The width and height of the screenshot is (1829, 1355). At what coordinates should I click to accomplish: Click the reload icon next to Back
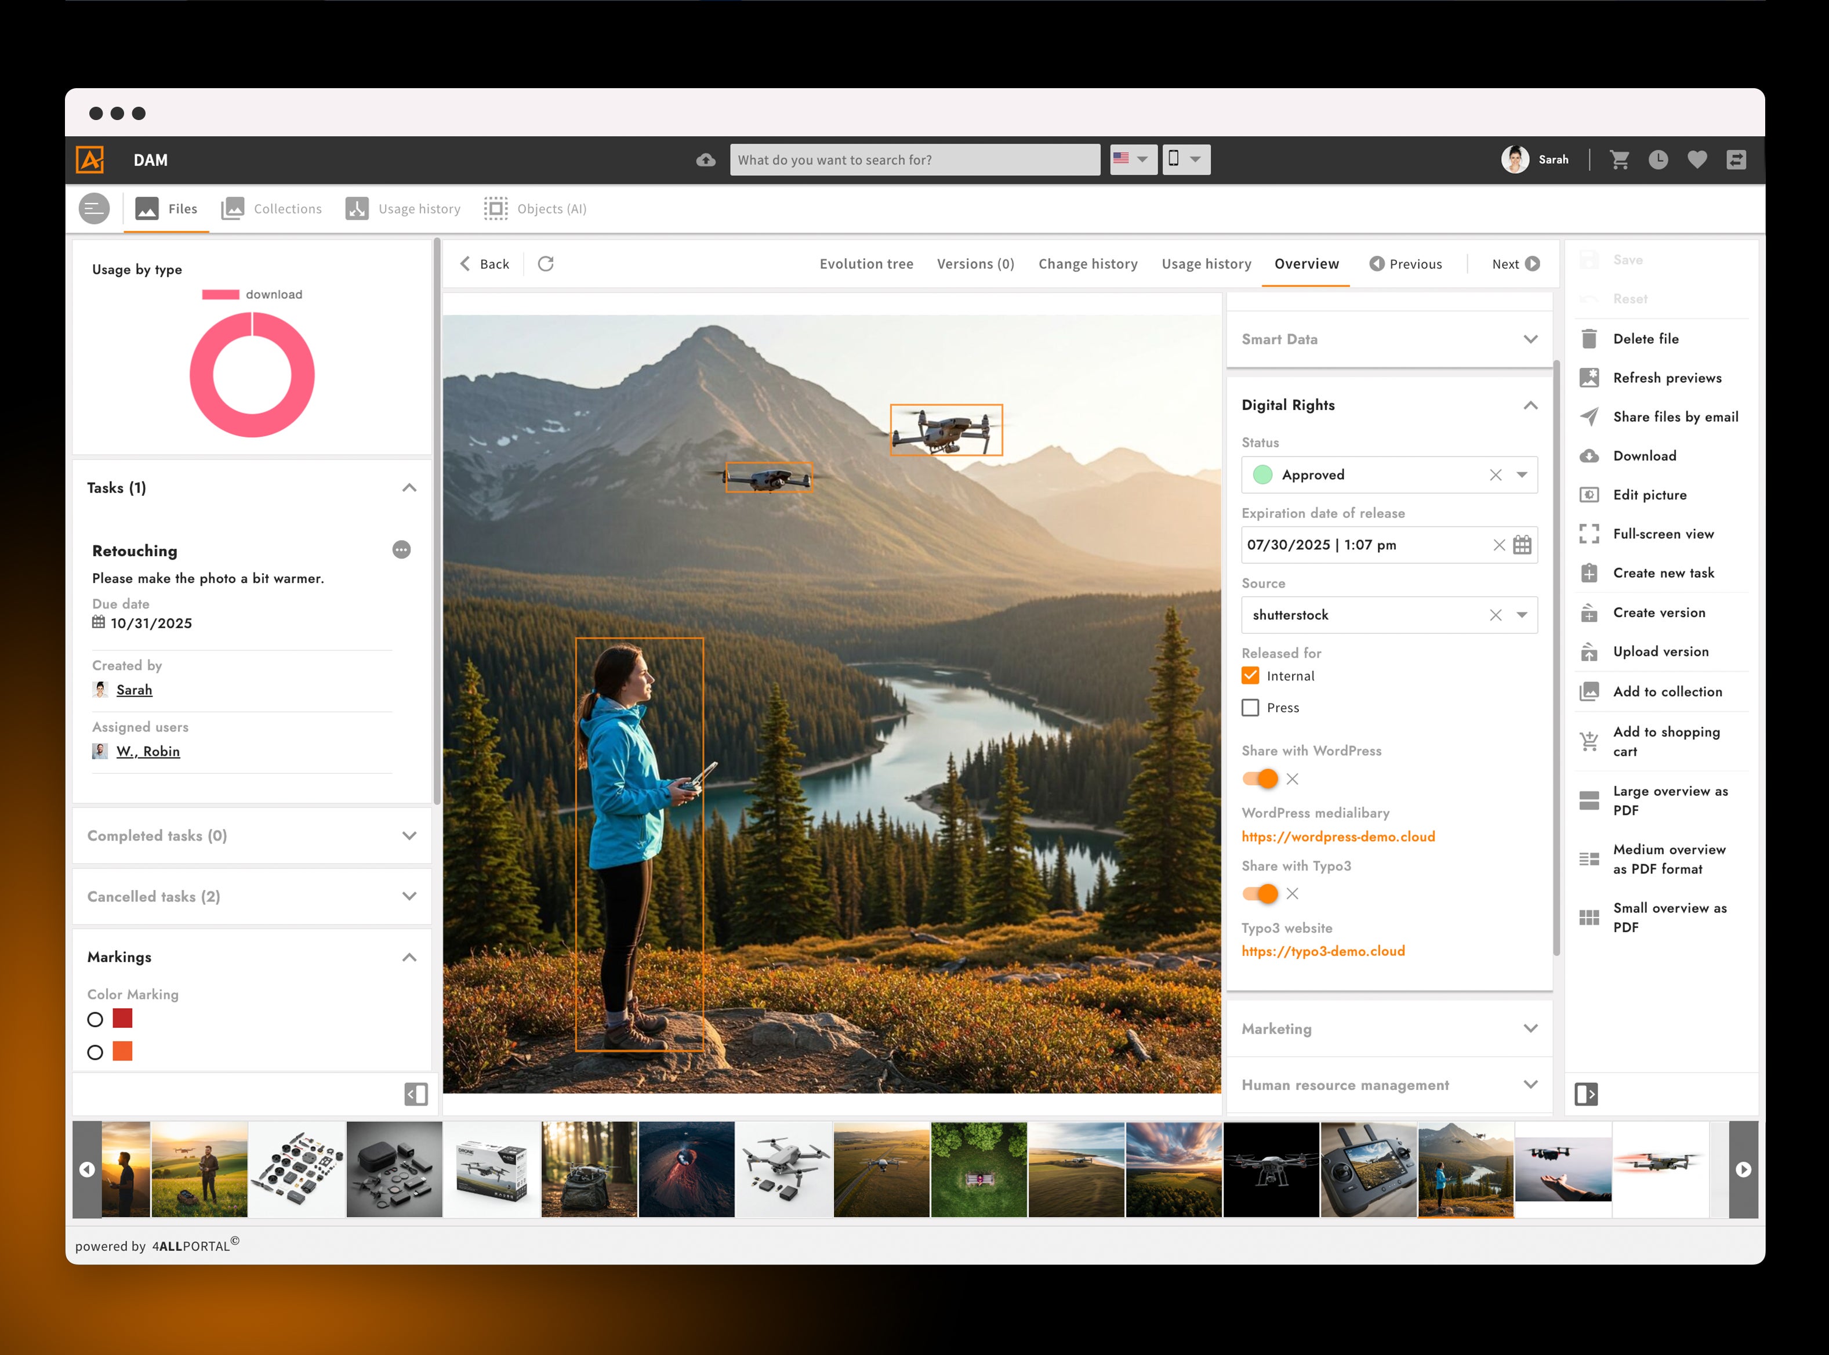coord(546,263)
